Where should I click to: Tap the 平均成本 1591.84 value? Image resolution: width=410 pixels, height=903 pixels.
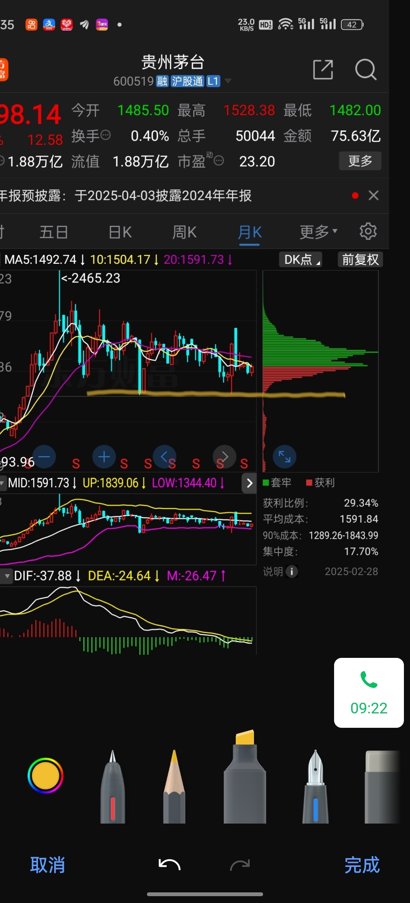[x=359, y=519]
